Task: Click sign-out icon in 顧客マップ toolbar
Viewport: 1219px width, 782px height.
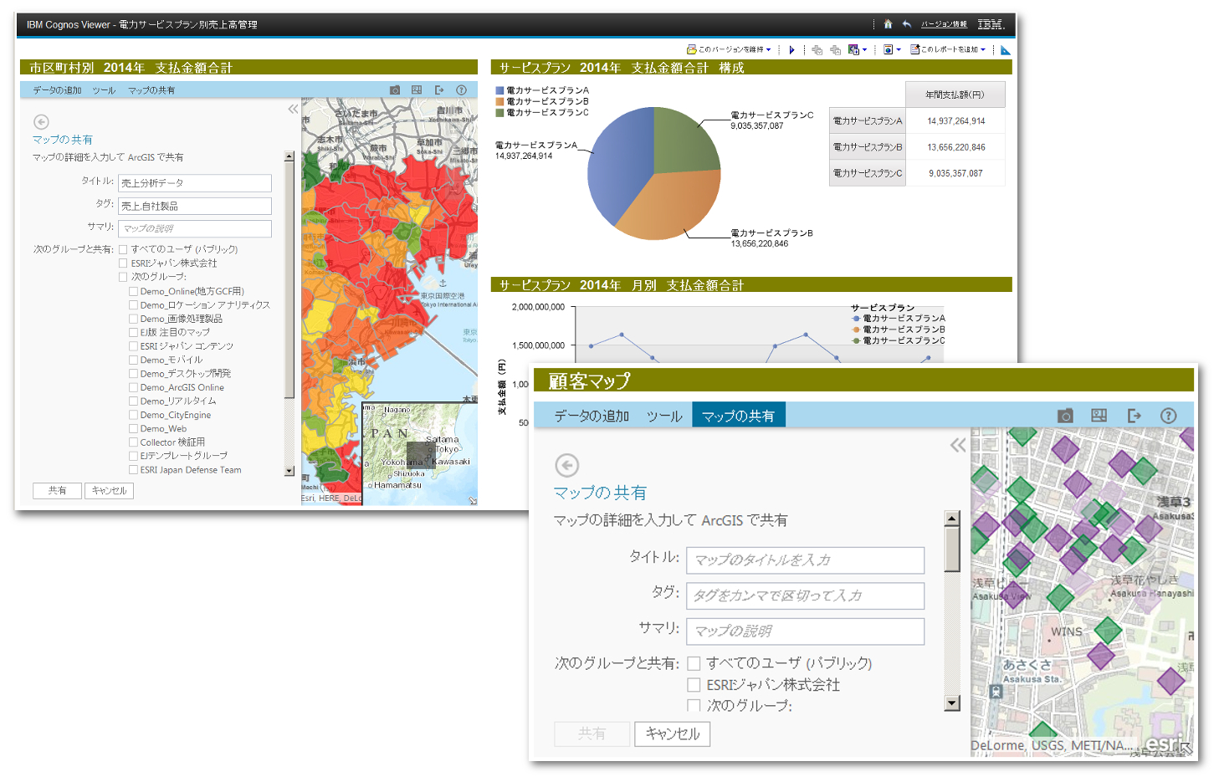Action: coord(1134,416)
